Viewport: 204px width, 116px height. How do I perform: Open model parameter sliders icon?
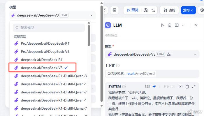pos(169,54)
